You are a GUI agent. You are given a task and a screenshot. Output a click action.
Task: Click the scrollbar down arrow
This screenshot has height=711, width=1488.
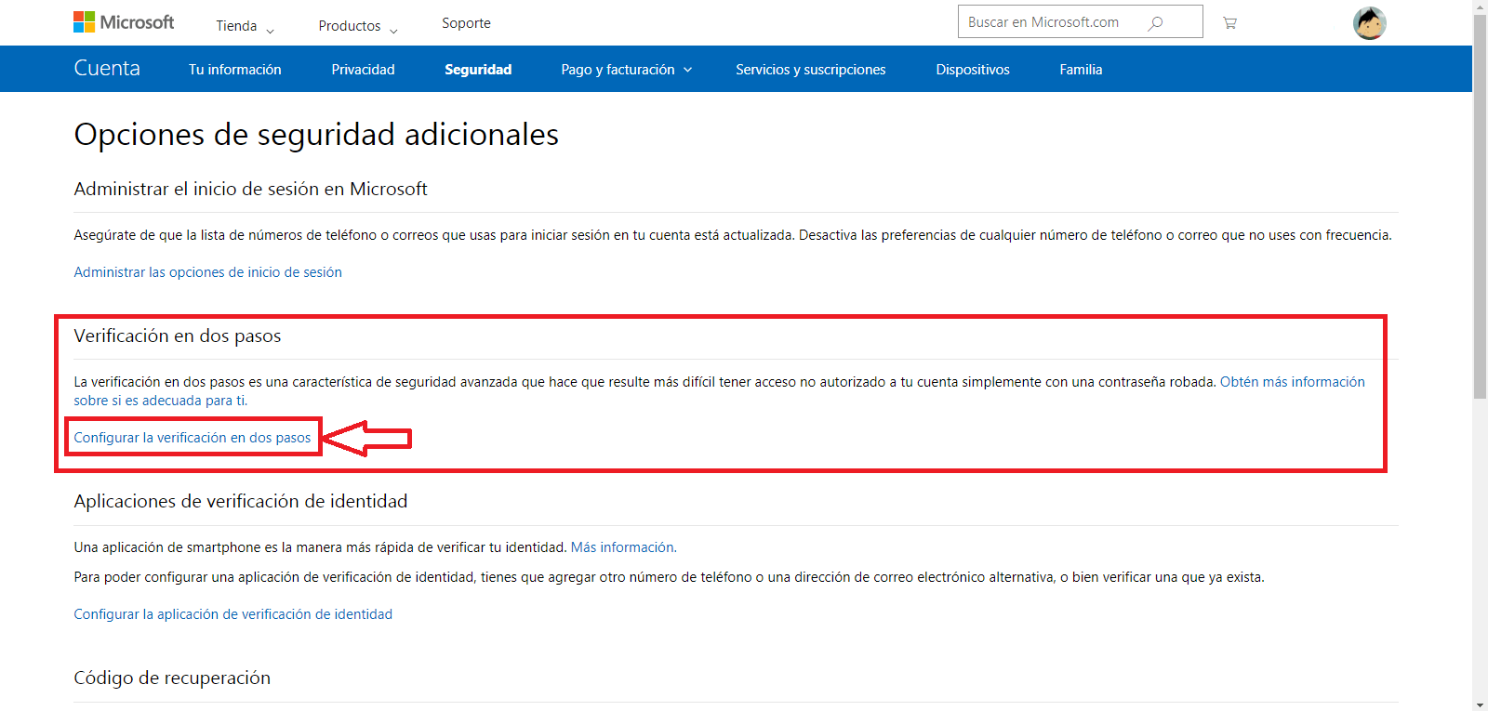(1480, 704)
